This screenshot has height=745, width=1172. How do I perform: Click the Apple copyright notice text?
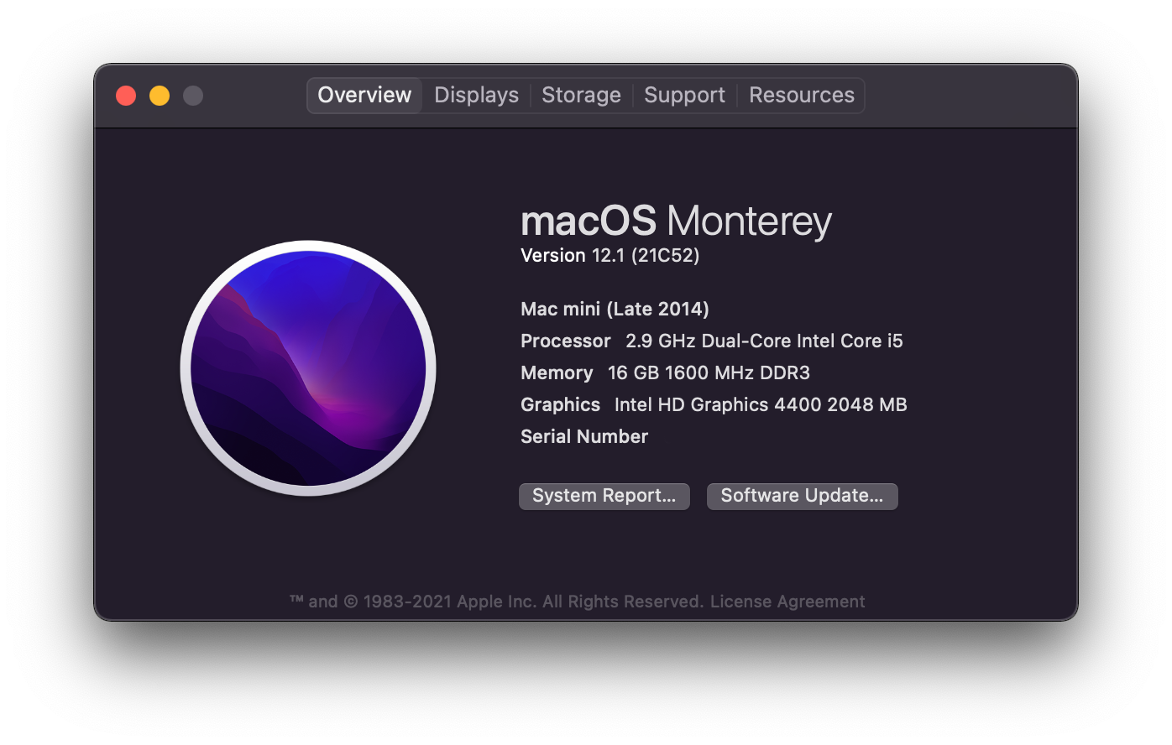tap(496, 602)
